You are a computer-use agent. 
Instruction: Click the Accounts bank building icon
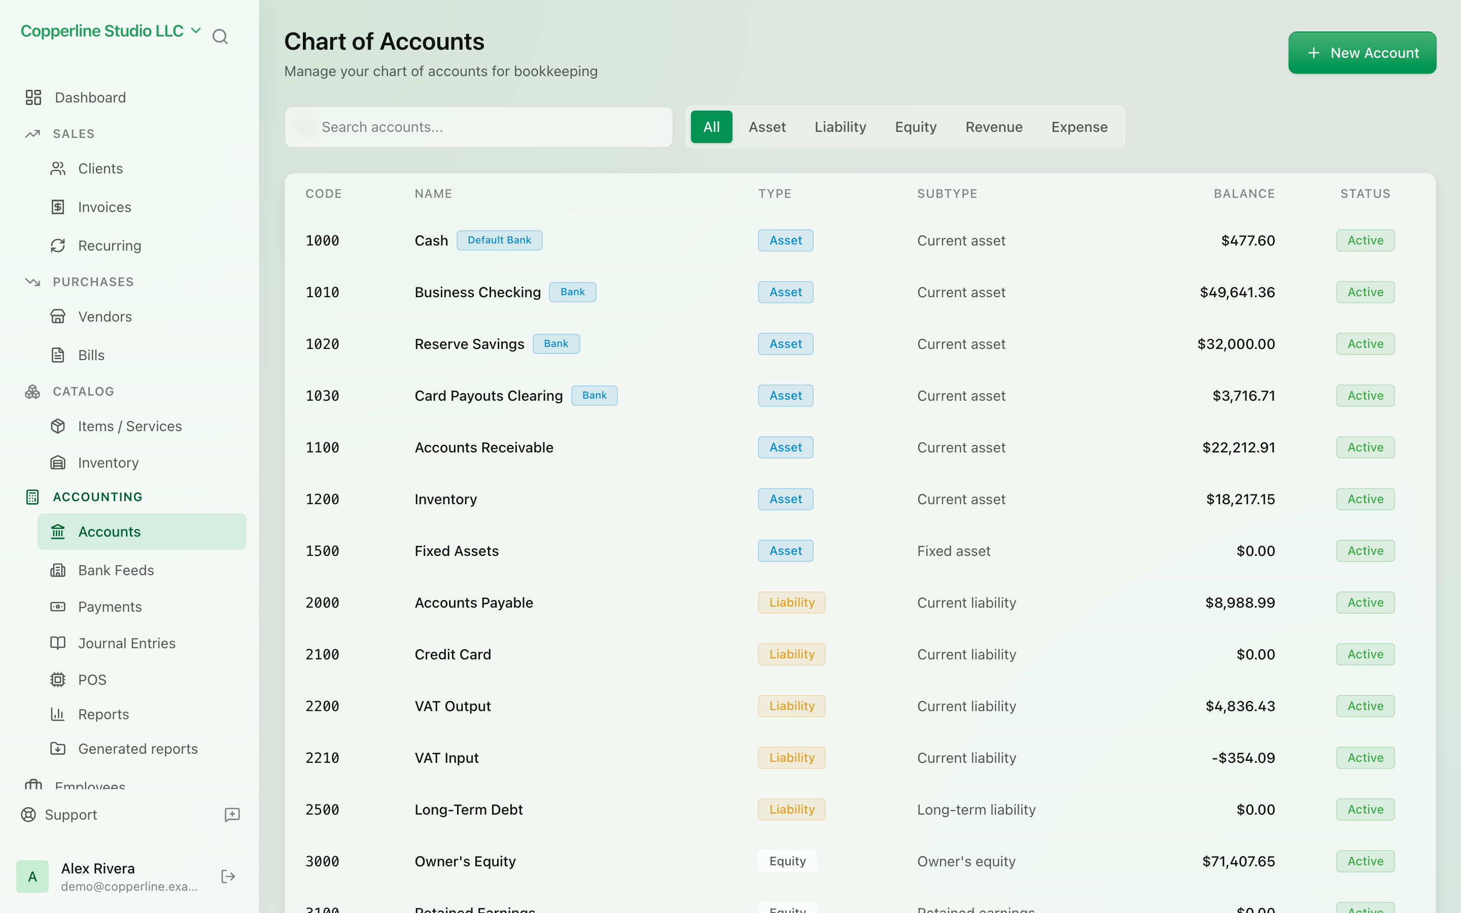coord(58,532)
